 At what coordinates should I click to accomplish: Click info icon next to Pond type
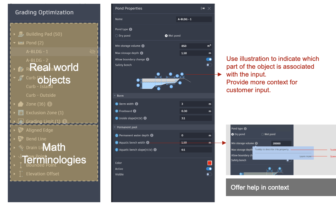point(131,29)
